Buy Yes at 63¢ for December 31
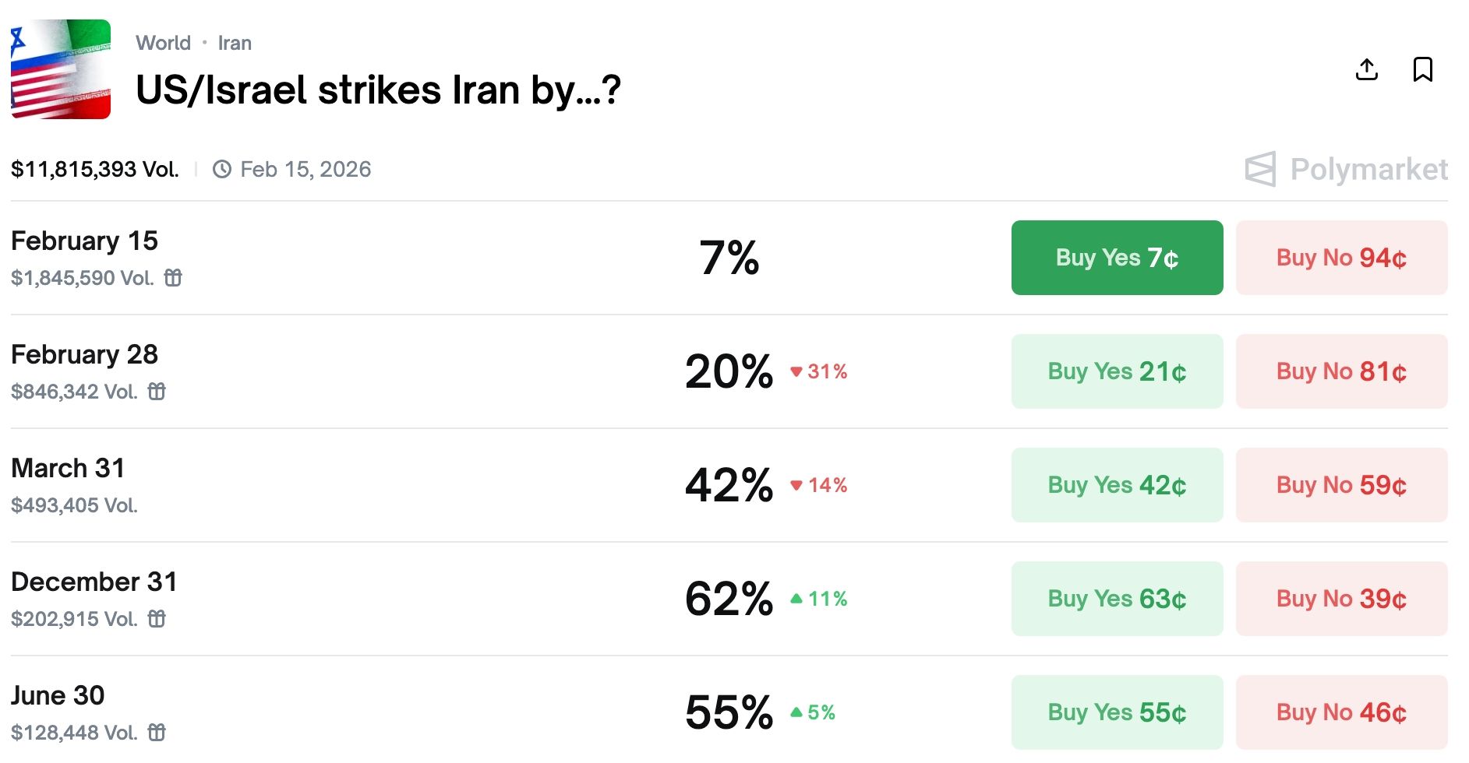This screenshot has height=763, width=1469. pos(1117,598)
